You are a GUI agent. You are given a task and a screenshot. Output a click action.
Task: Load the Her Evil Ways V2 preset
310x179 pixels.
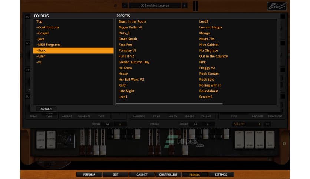coord(131,80)
